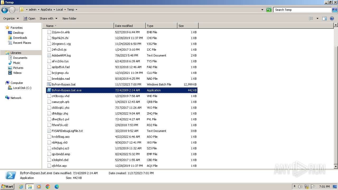Image resolution: width=338 pixels, height=190 pixels.
Task: Click in the Search Temp field
Action: click(x=302, y=10)
